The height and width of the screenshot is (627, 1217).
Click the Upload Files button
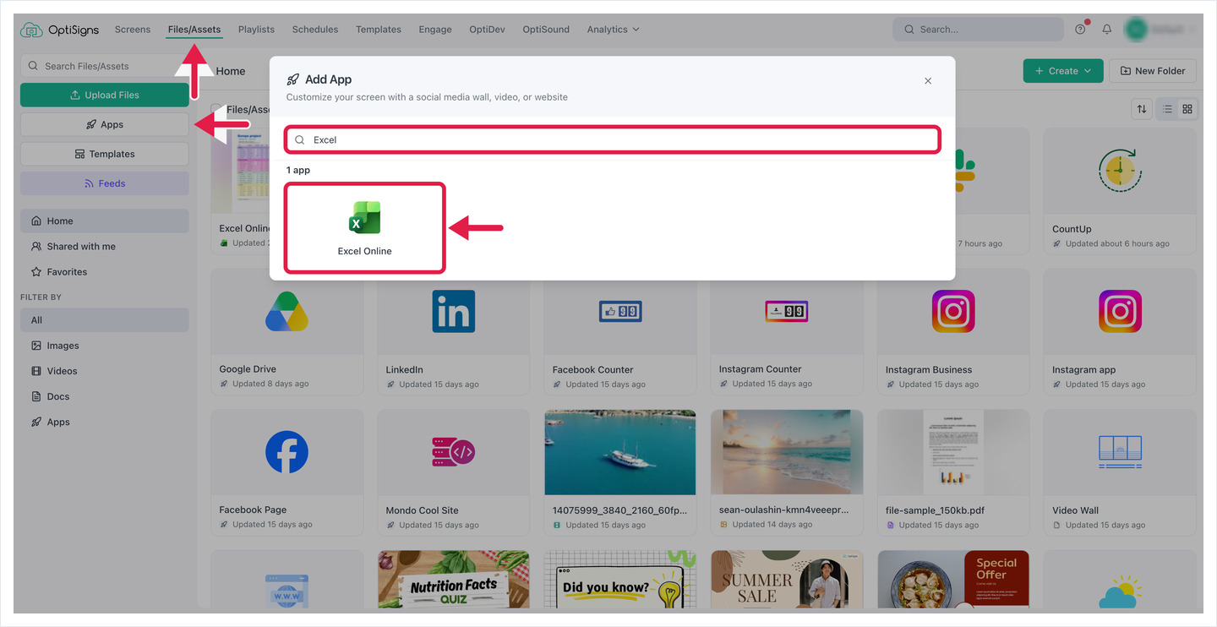point(105,95)
